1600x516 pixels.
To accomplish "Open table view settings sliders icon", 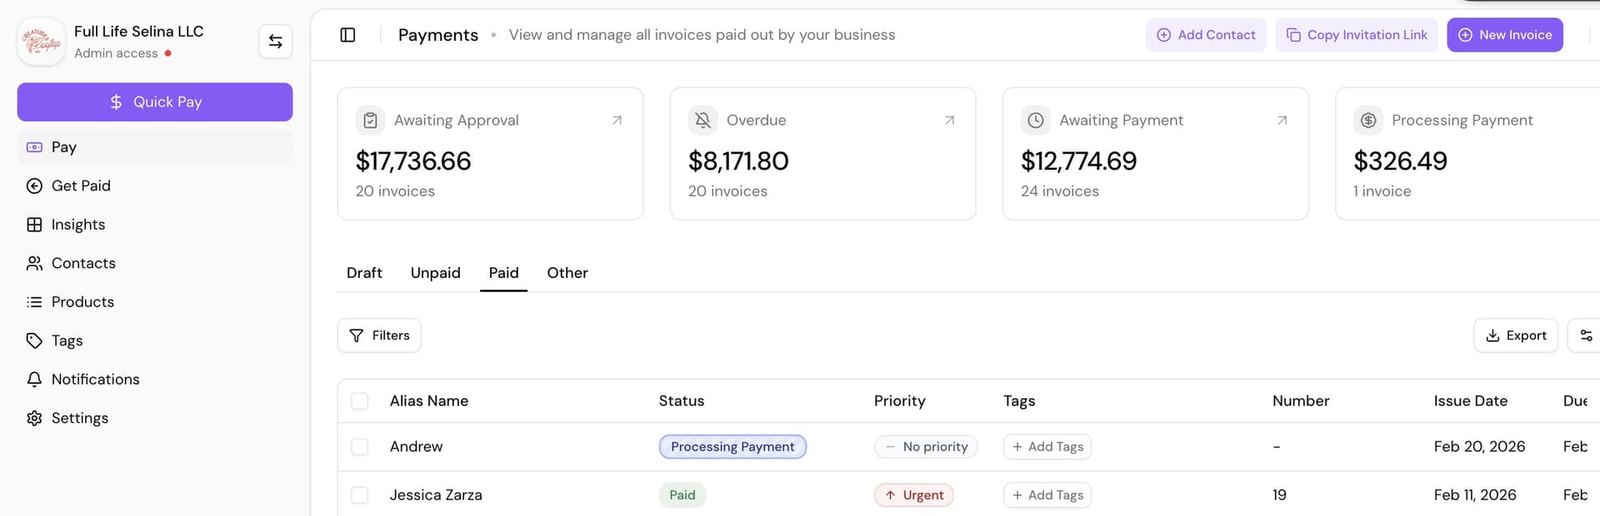I will point(1585,335).
